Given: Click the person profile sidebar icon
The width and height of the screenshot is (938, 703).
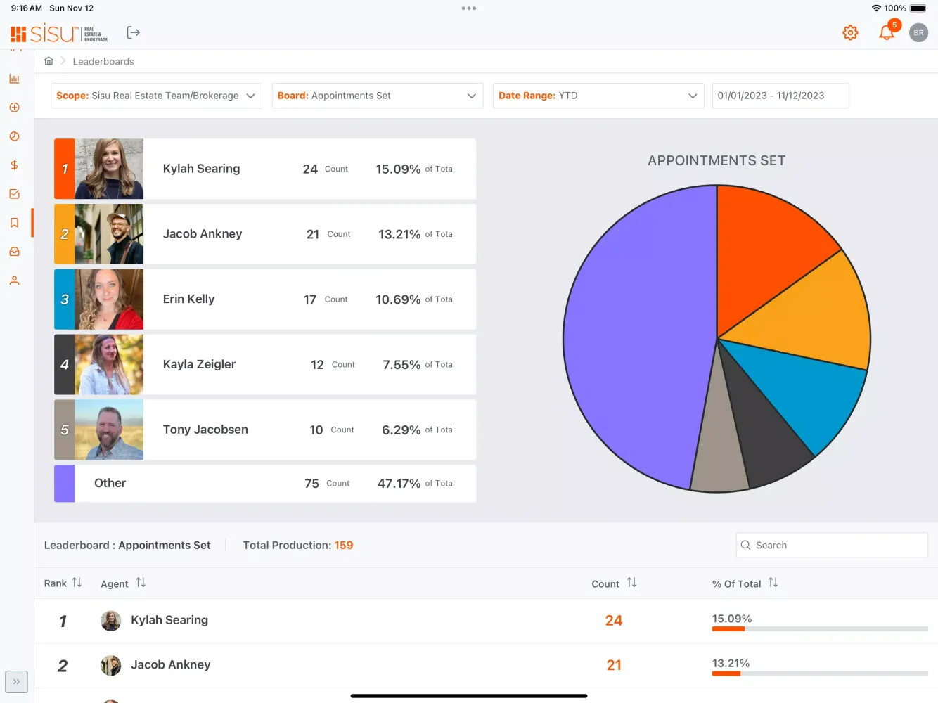Looking at the screenshot, I should pos(14,280).
